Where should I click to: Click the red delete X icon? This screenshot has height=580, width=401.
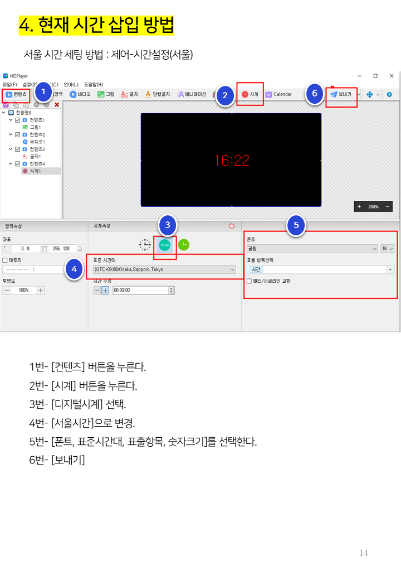57,105
